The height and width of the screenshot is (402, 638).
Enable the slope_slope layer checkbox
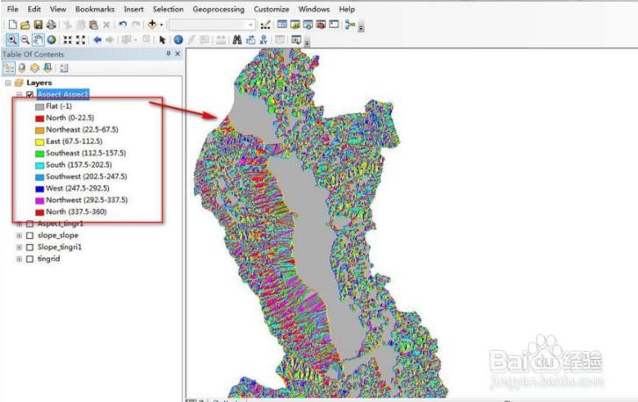(30, 235)
